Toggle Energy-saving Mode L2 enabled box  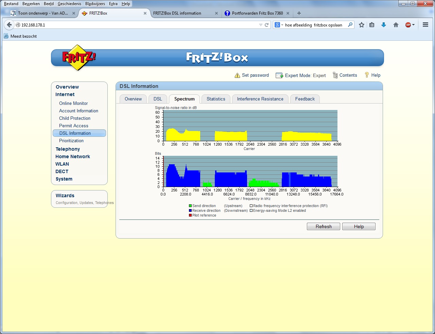pos(251,210)
